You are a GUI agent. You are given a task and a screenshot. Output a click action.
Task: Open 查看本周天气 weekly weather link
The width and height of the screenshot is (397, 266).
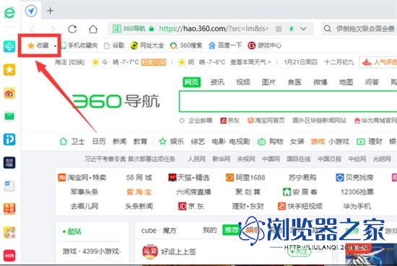[x=250, y=62]
